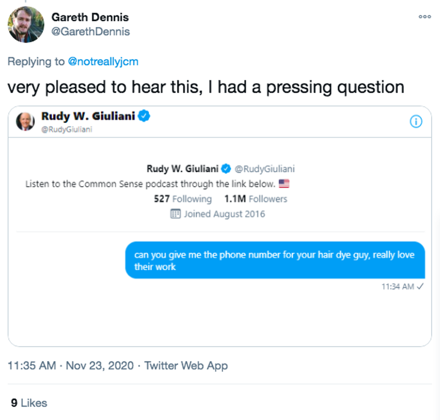The width and height of the screenshot is (440, 420).
Task: Open the 527 Following list
Action: 182,199
